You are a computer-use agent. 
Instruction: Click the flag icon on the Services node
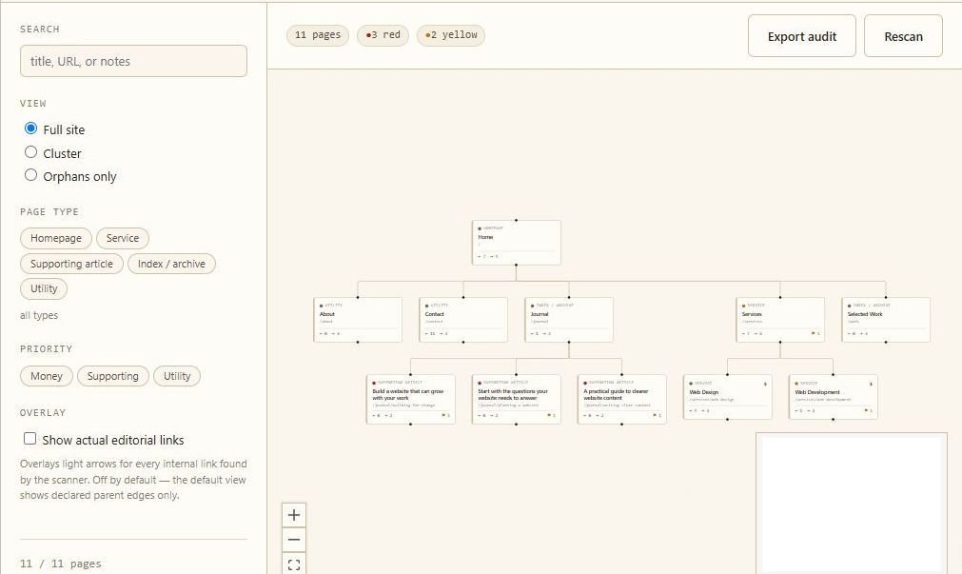[815, 333]
